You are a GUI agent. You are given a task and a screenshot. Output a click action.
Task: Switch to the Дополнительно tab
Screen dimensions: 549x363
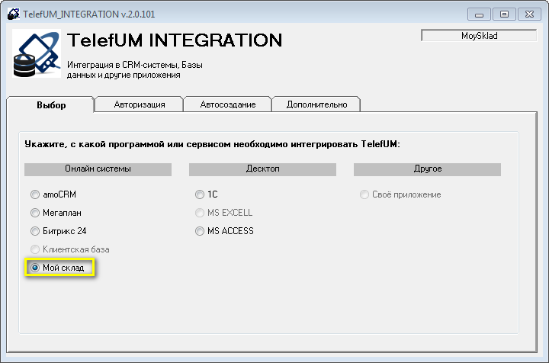pos(316,104)
